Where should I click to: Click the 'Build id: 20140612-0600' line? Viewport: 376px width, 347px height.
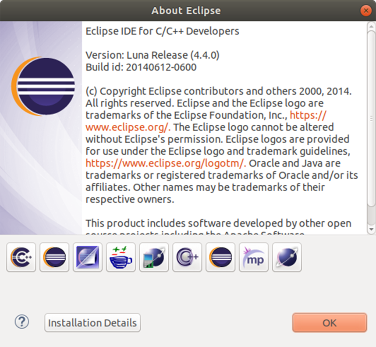(141, 67)
